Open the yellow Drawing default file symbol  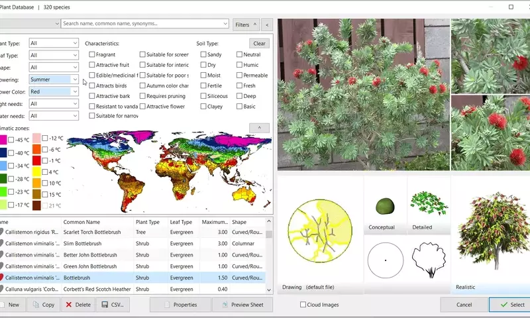(x=320, y=231)
